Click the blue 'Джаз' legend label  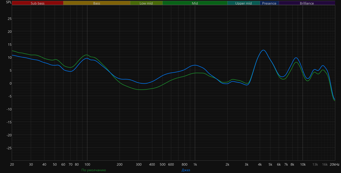pyautogui.click(x=186, y=170)
